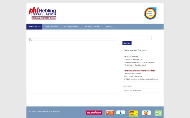Open the Impressum link
The height and width of the screenshot is (118, 190).
pyautogui.click(x=127, y=86)
